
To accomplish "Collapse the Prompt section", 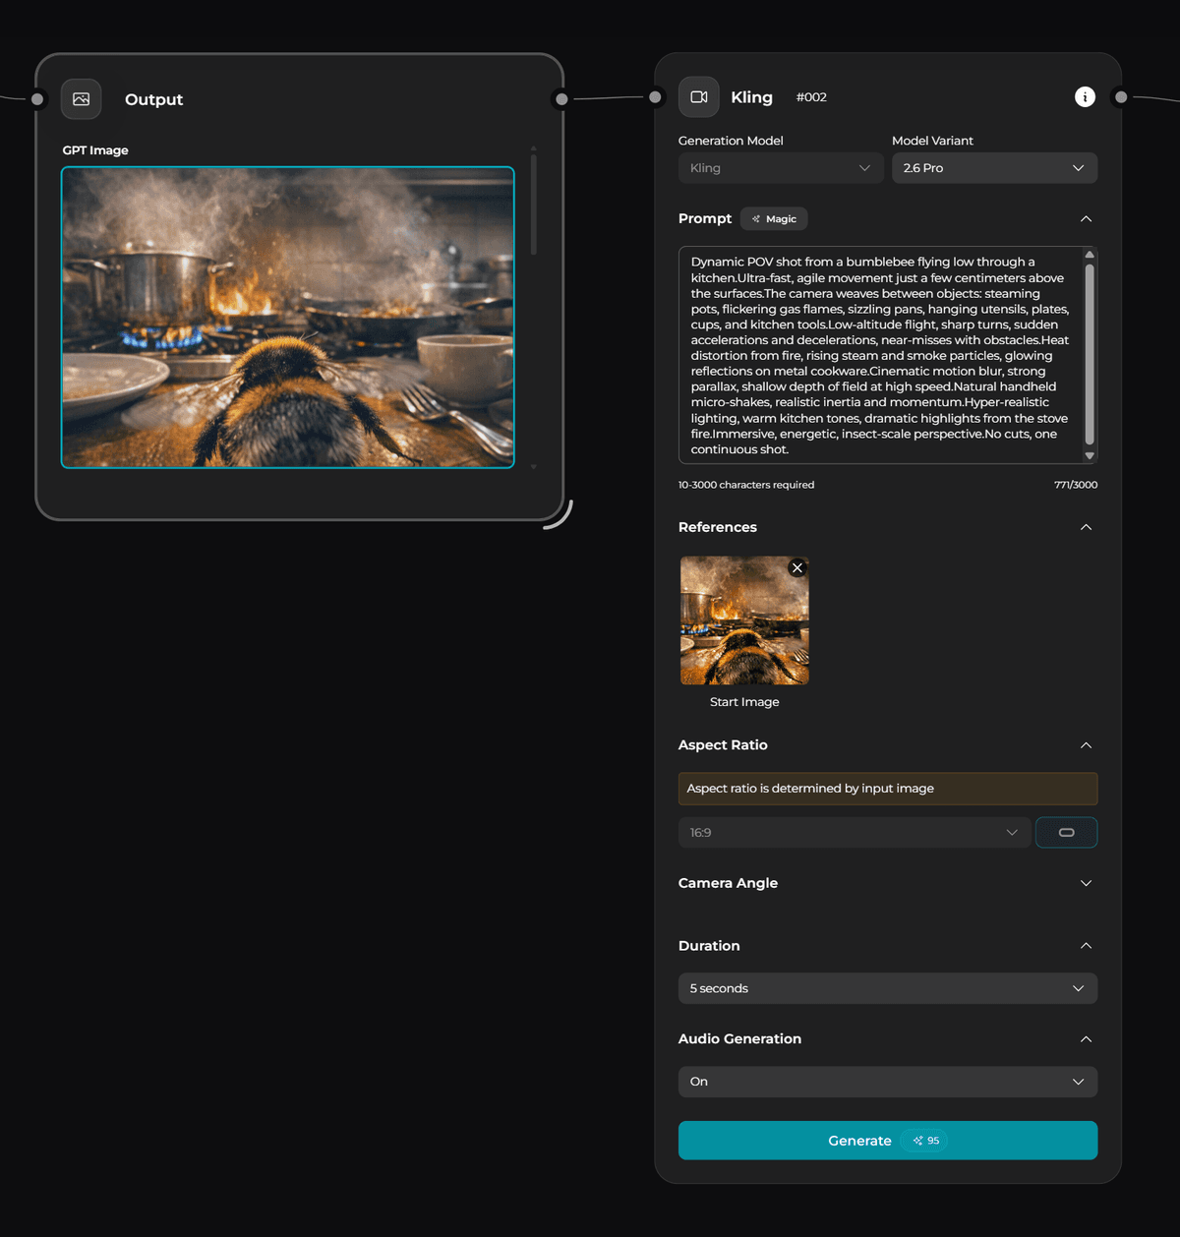I will 1086,218.
